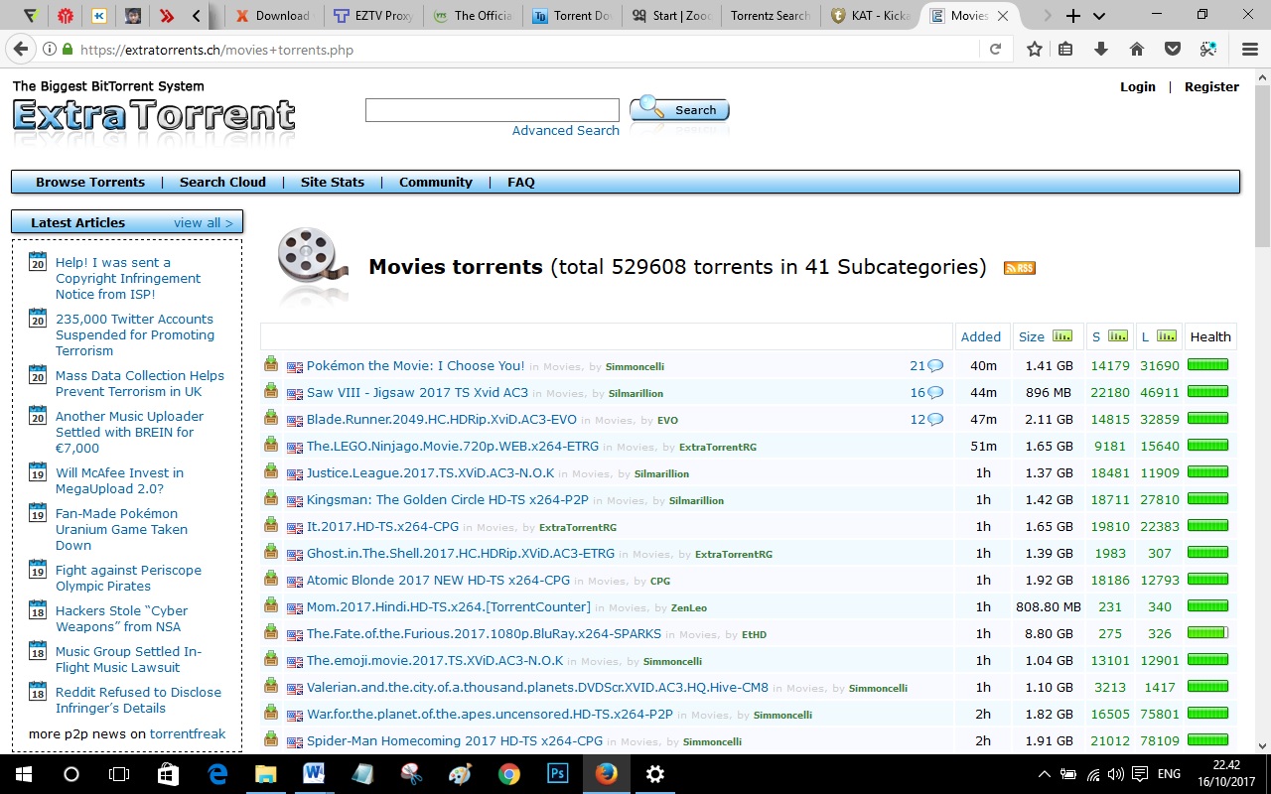
Task: Click the Login link
Action: click(1138, 87)
